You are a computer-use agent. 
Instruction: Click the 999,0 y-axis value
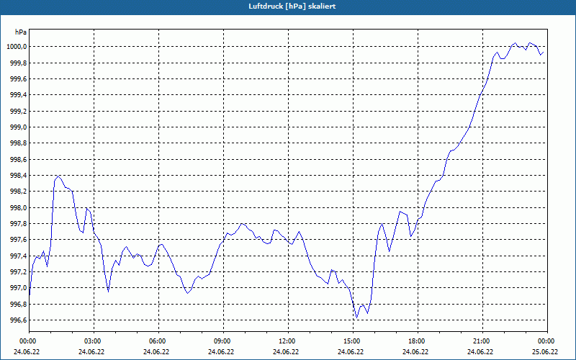19,127
